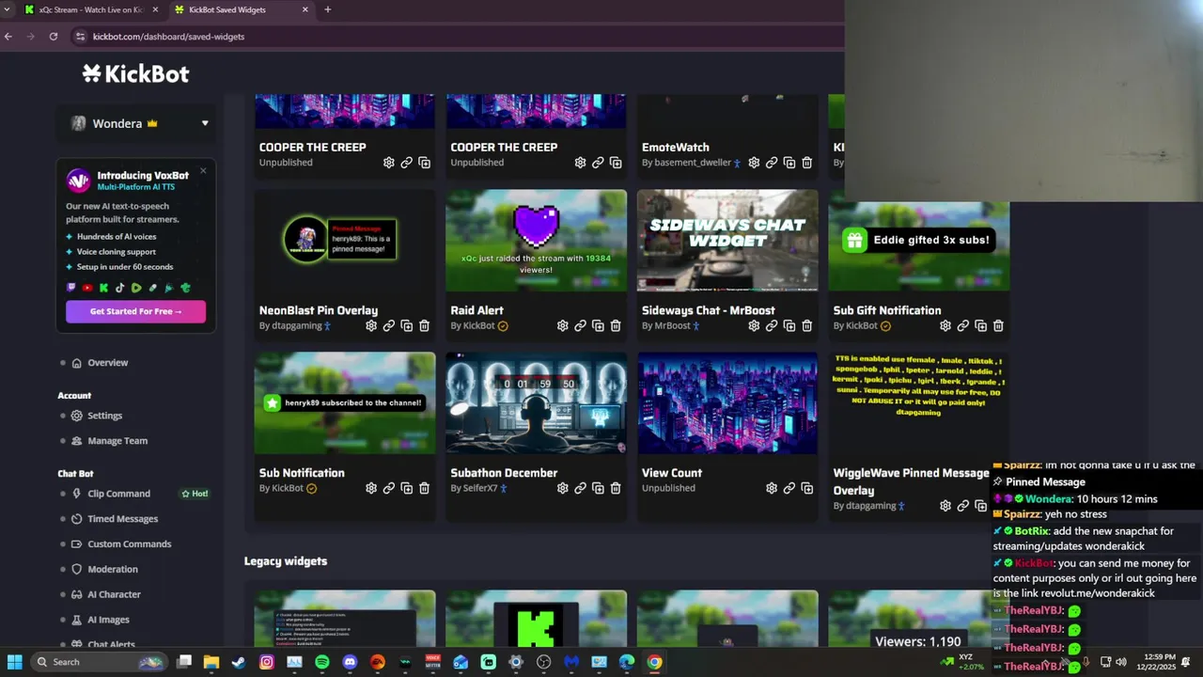Open AI Character page
The image size is (1203, 677).
(114, 594)
